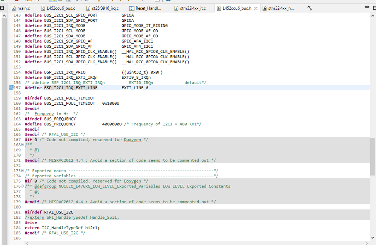Click 'Exported variables' comment text
Screen dimensions: 376x245
point(54,176)
